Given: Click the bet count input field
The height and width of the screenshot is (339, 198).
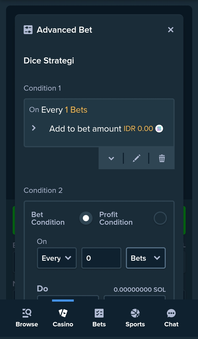Looking at the screenshot, I should (101, 258).
